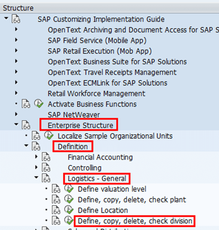Expand Financial Accounting node arrow

coord(36,157)
